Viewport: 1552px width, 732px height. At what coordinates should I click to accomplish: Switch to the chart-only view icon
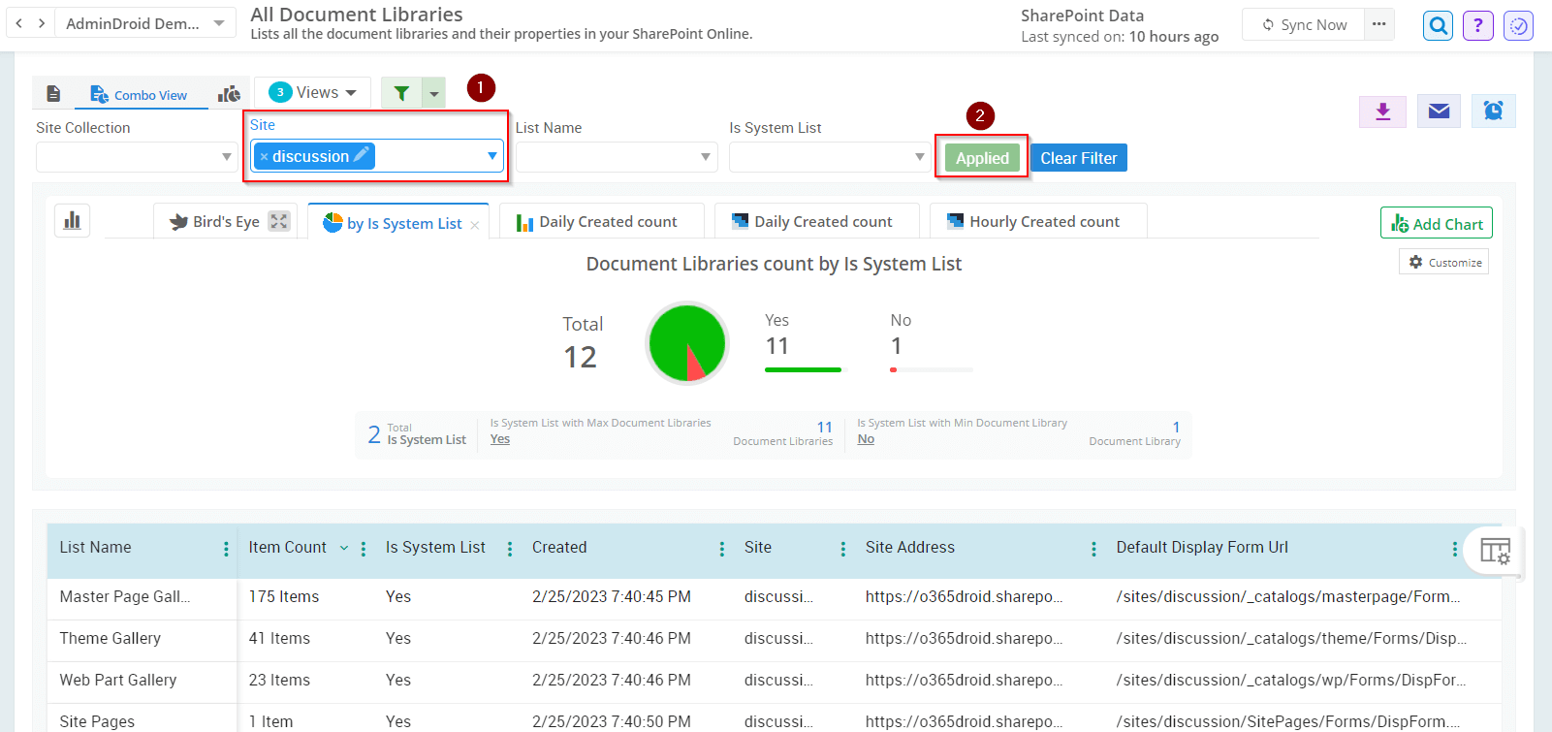[x=230, y=94]
